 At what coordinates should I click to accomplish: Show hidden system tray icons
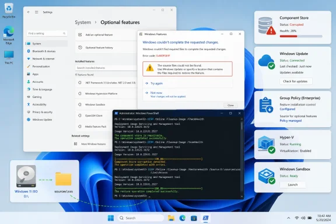point(289,218)
